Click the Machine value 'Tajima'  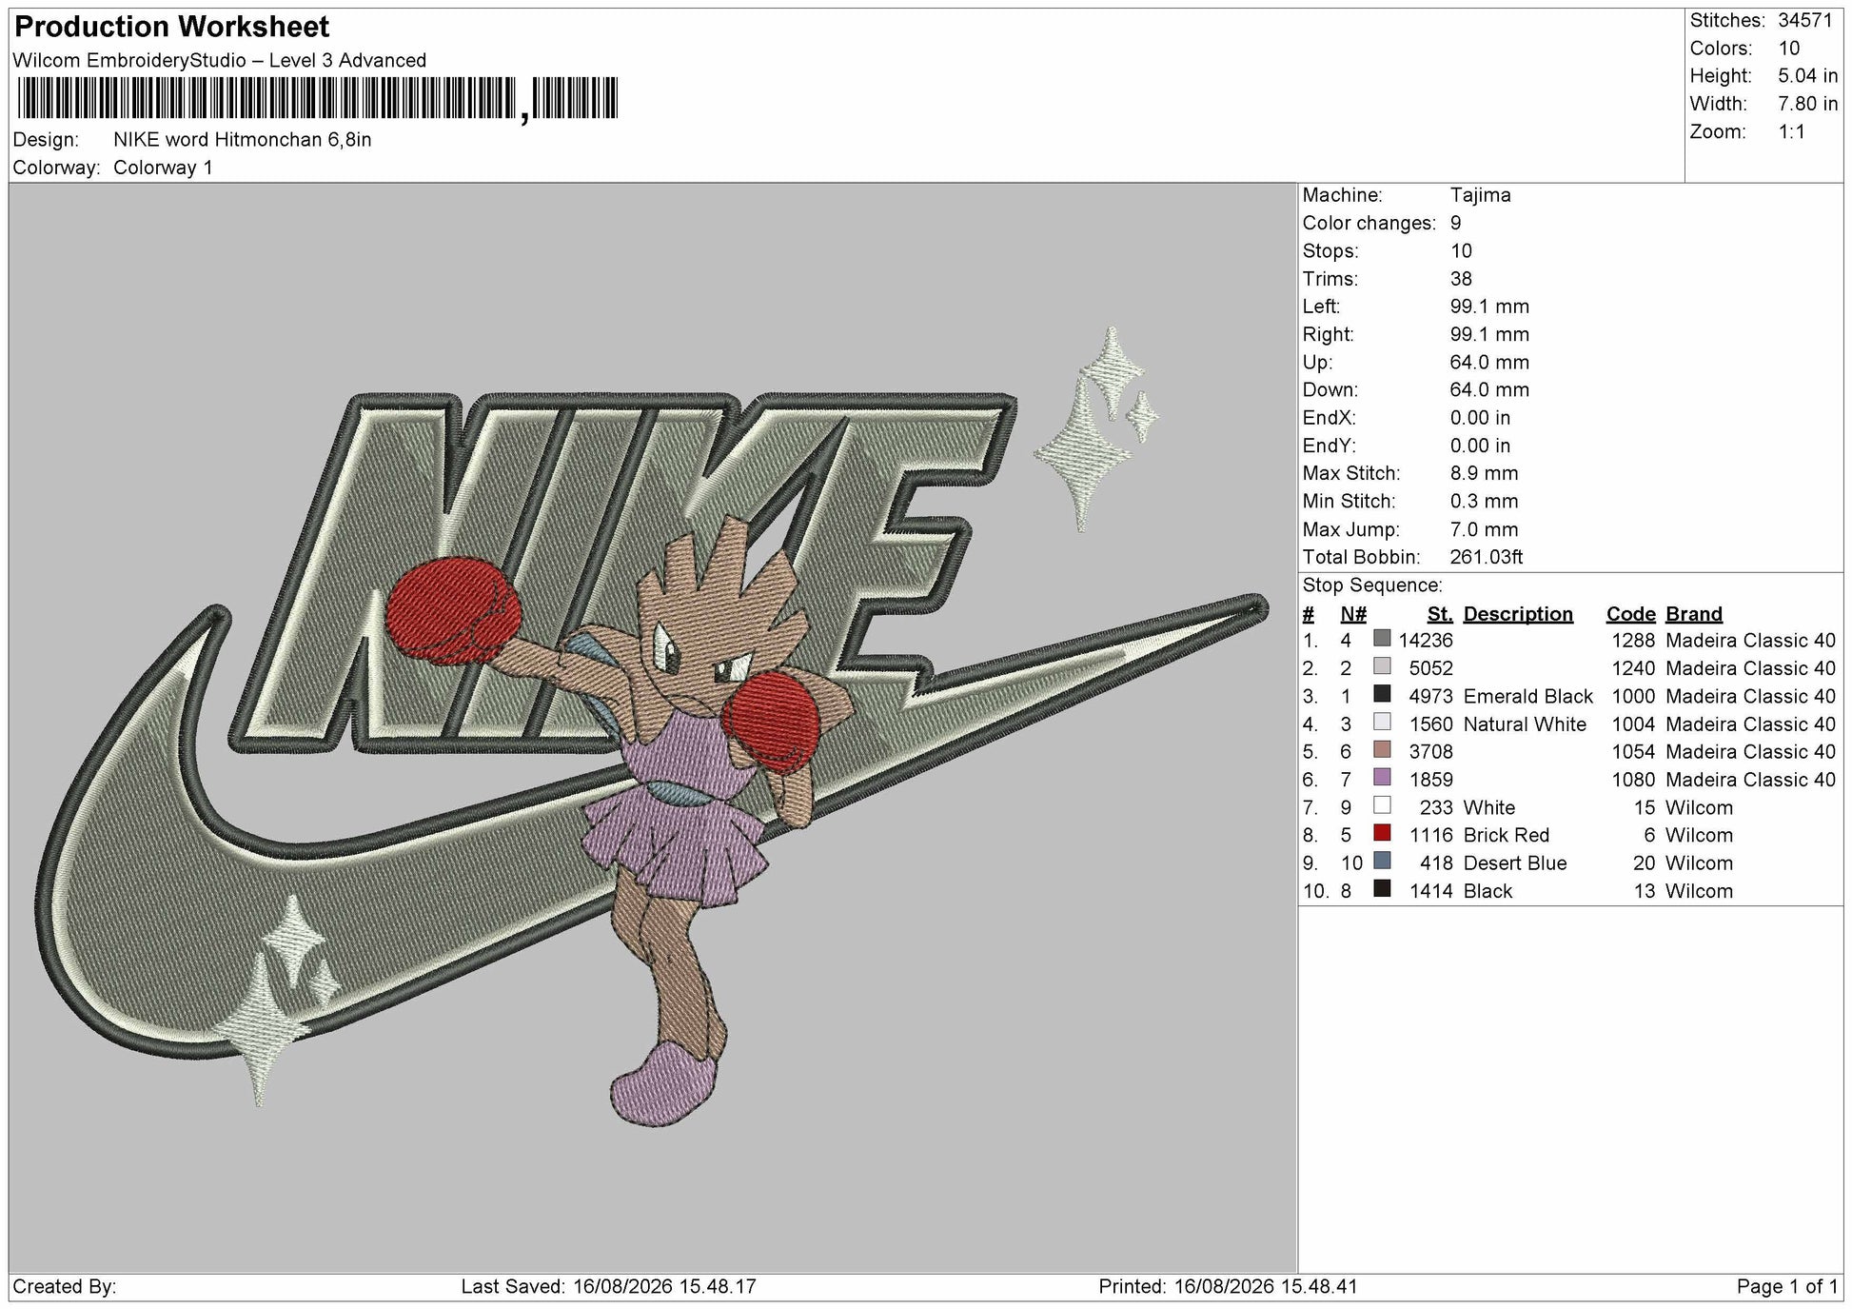[x=1480, y=195]
